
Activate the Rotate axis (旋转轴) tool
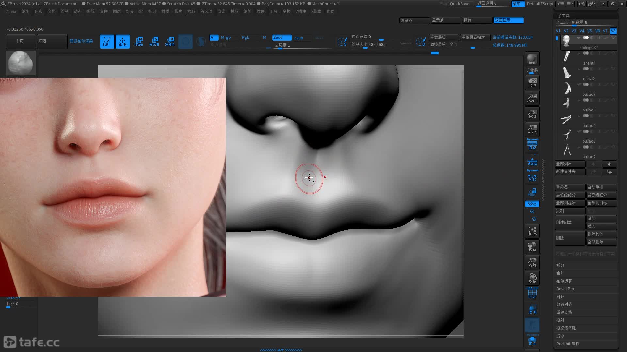pos(170,41)
